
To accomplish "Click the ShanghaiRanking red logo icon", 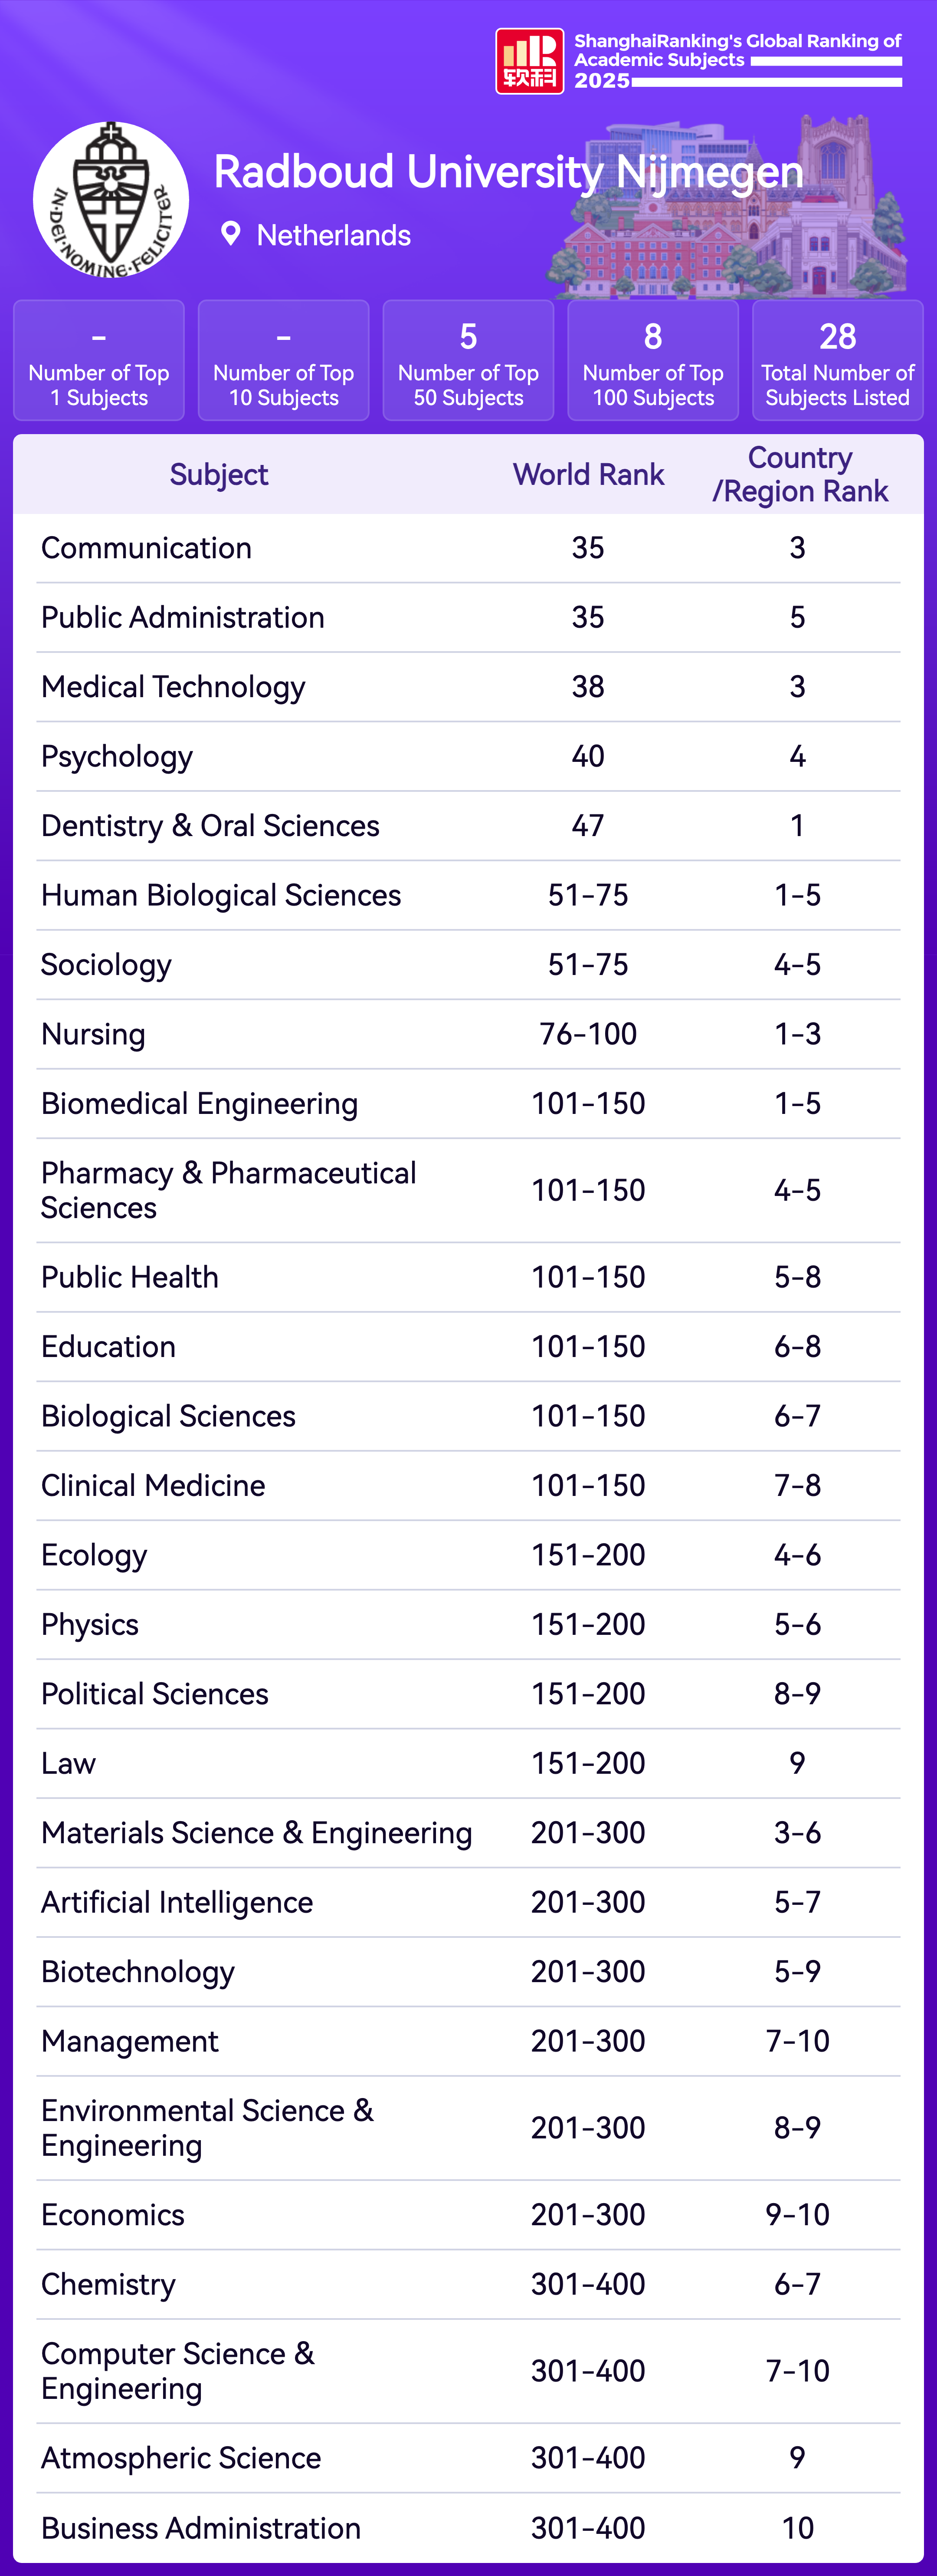I will (529, 61).
